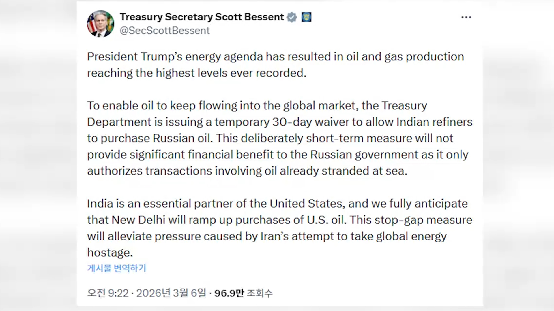Viewport: 554px width, 311px height.
Task: Click the line starting "To enable oil to keep flowing"
Action: pyautogui.click(x=257, y=106)
